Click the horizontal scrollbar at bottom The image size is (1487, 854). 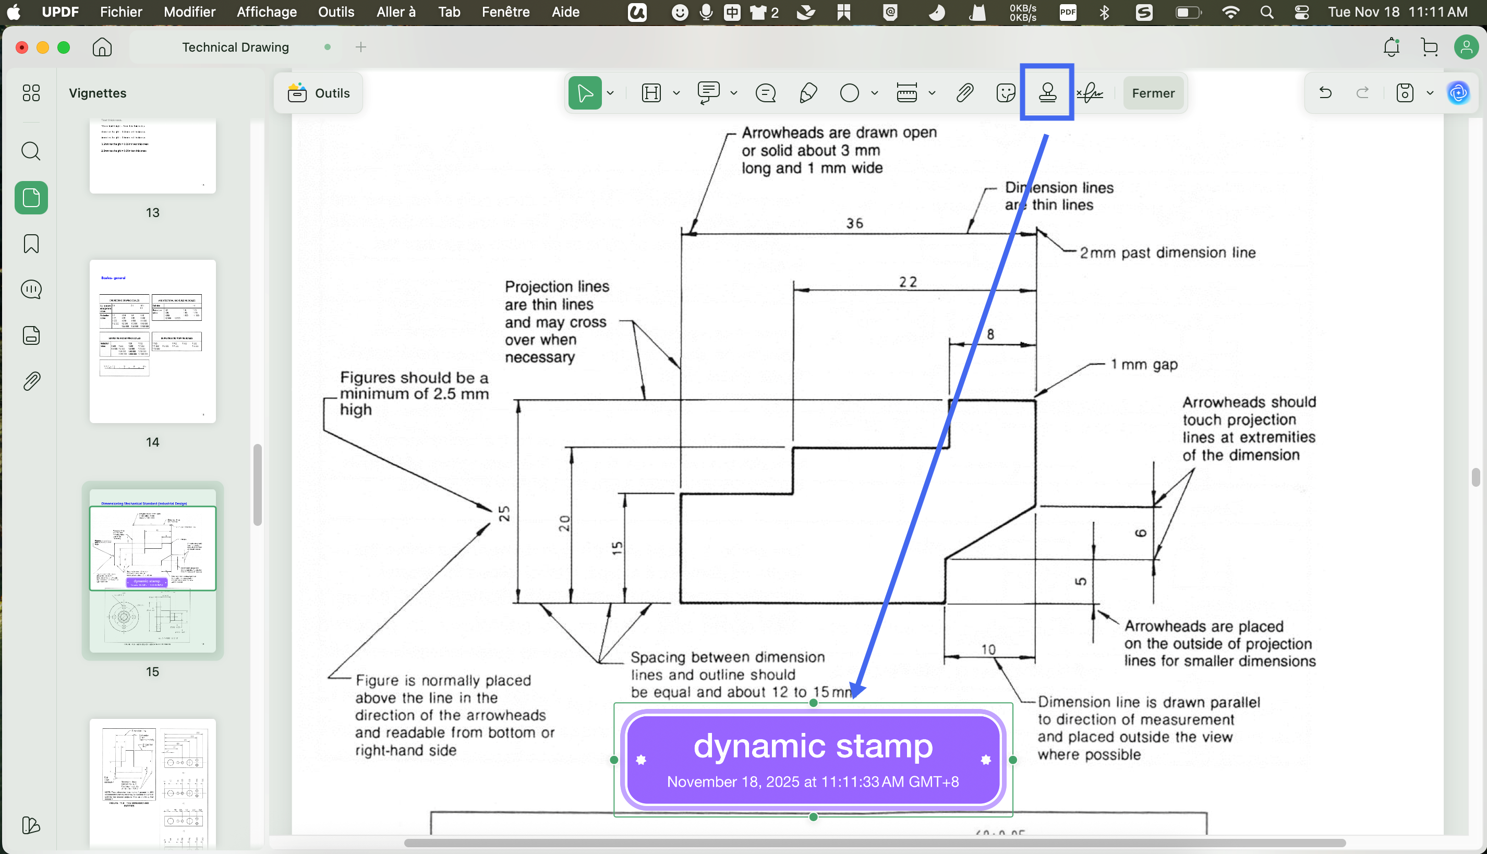[874, 843]
